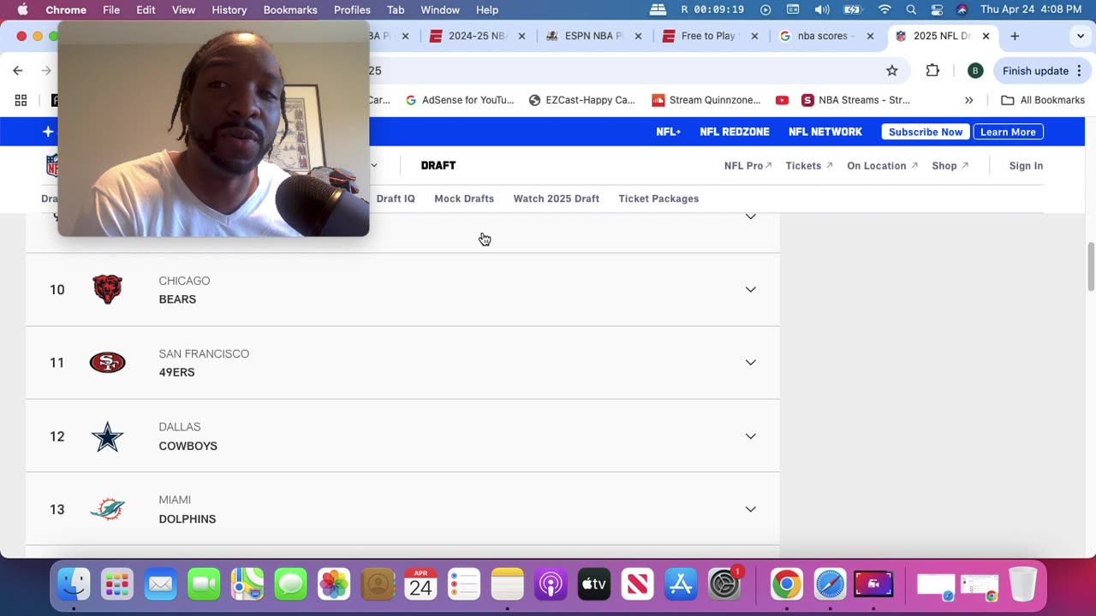Image resolution: width=1096 pixels, height=616 pixels.
Task: Show more bookmarks with the double chevron
Action: coord(968,100)
